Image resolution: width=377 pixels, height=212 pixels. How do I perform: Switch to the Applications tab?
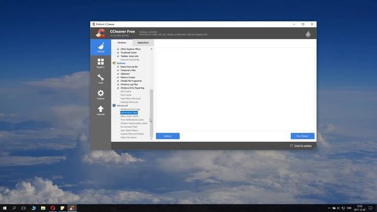(x=143, y=43)
